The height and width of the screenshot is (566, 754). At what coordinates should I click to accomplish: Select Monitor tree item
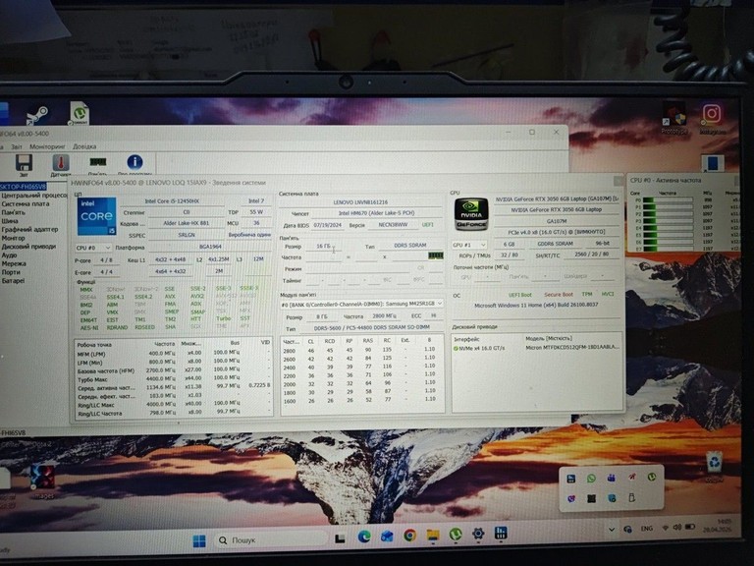14,238
